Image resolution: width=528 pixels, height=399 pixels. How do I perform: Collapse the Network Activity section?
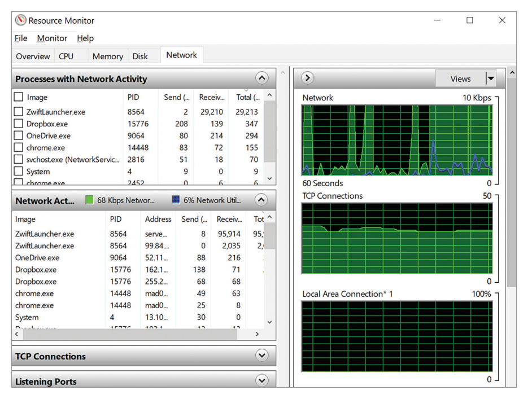tap(261, 200)
